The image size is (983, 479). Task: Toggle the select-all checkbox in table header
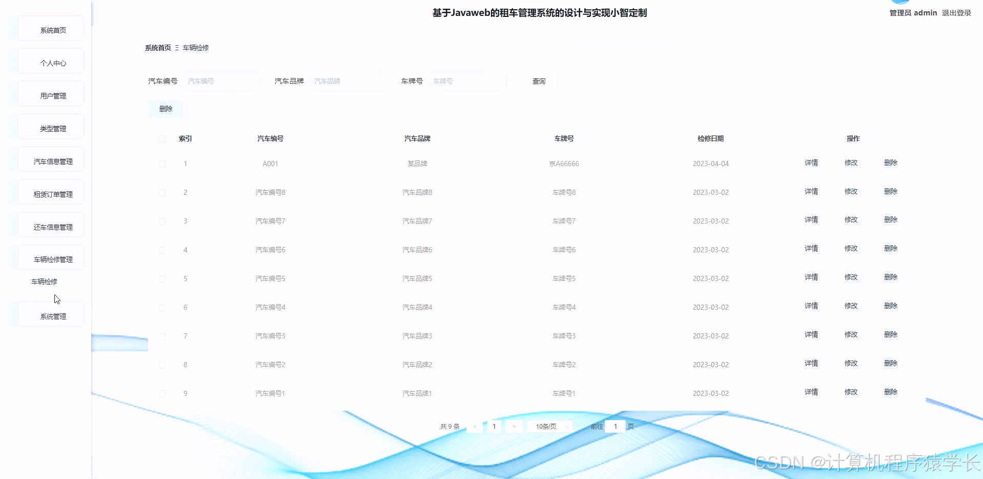(162, 138)
